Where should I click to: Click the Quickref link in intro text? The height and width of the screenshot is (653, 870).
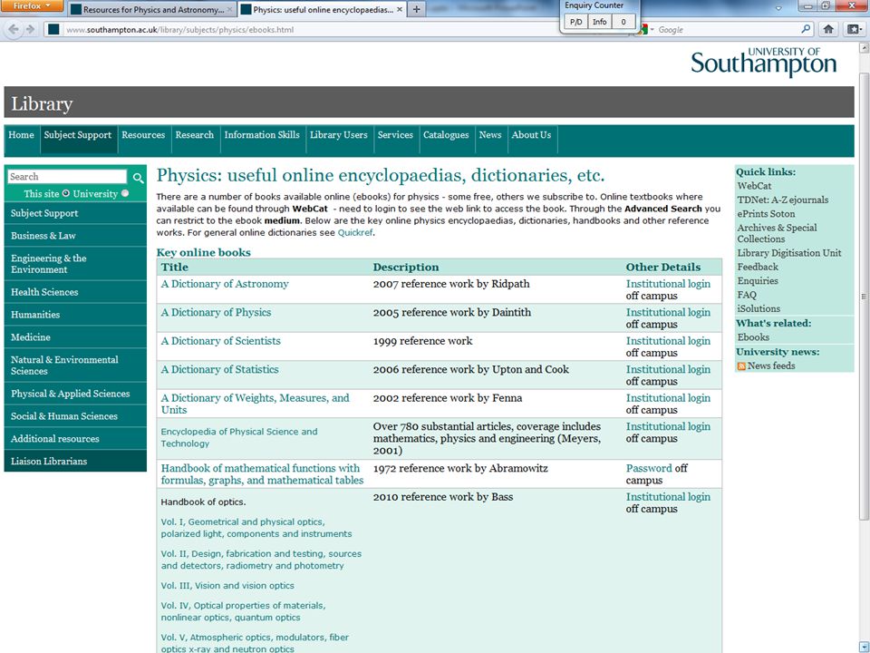pyautogui.click(x=355, y=233)
